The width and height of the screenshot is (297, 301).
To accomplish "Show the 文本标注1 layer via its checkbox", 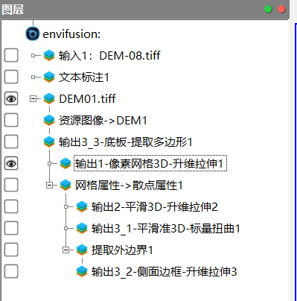I will click(x=11, y=77).
